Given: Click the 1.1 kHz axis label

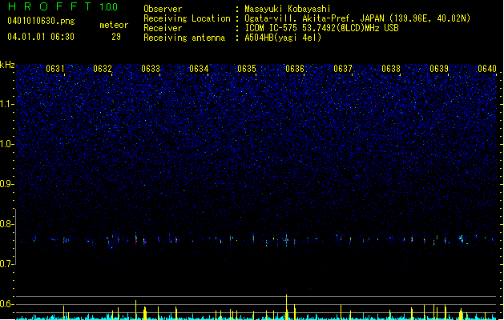Looking at the screenshot, I should tap(6, 104).
